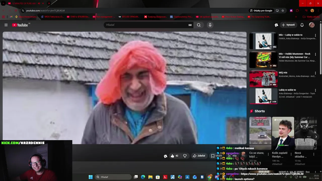
Task: Open on-screen keyboard icon in search box
Action: (190, 25)
